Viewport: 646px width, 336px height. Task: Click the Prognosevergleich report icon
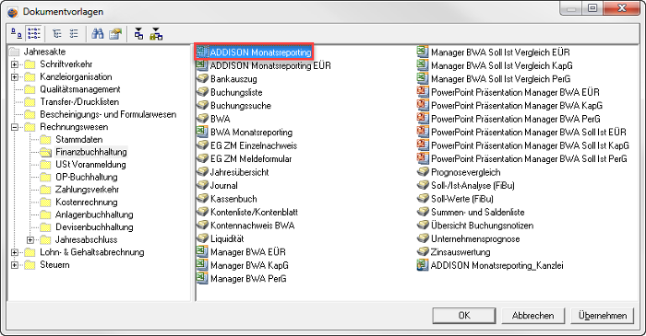tap(423, 172)
